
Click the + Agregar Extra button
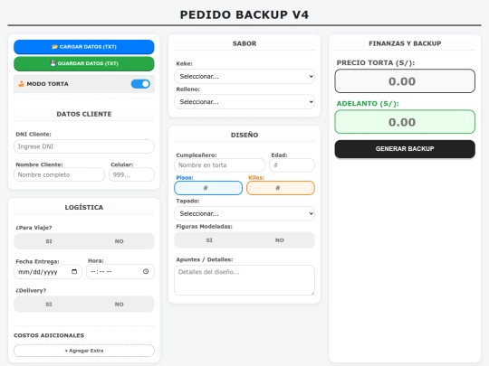click(x=84, y=351)
